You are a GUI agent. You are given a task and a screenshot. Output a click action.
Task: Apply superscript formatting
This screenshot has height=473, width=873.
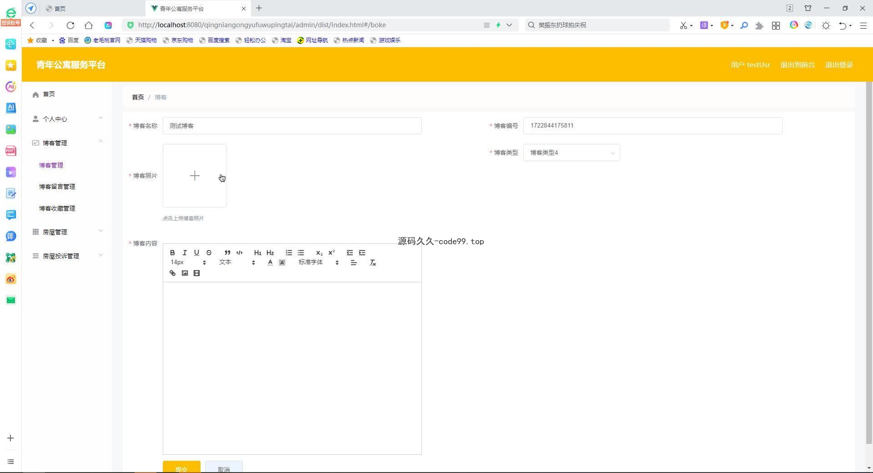(x=331, y=253)
